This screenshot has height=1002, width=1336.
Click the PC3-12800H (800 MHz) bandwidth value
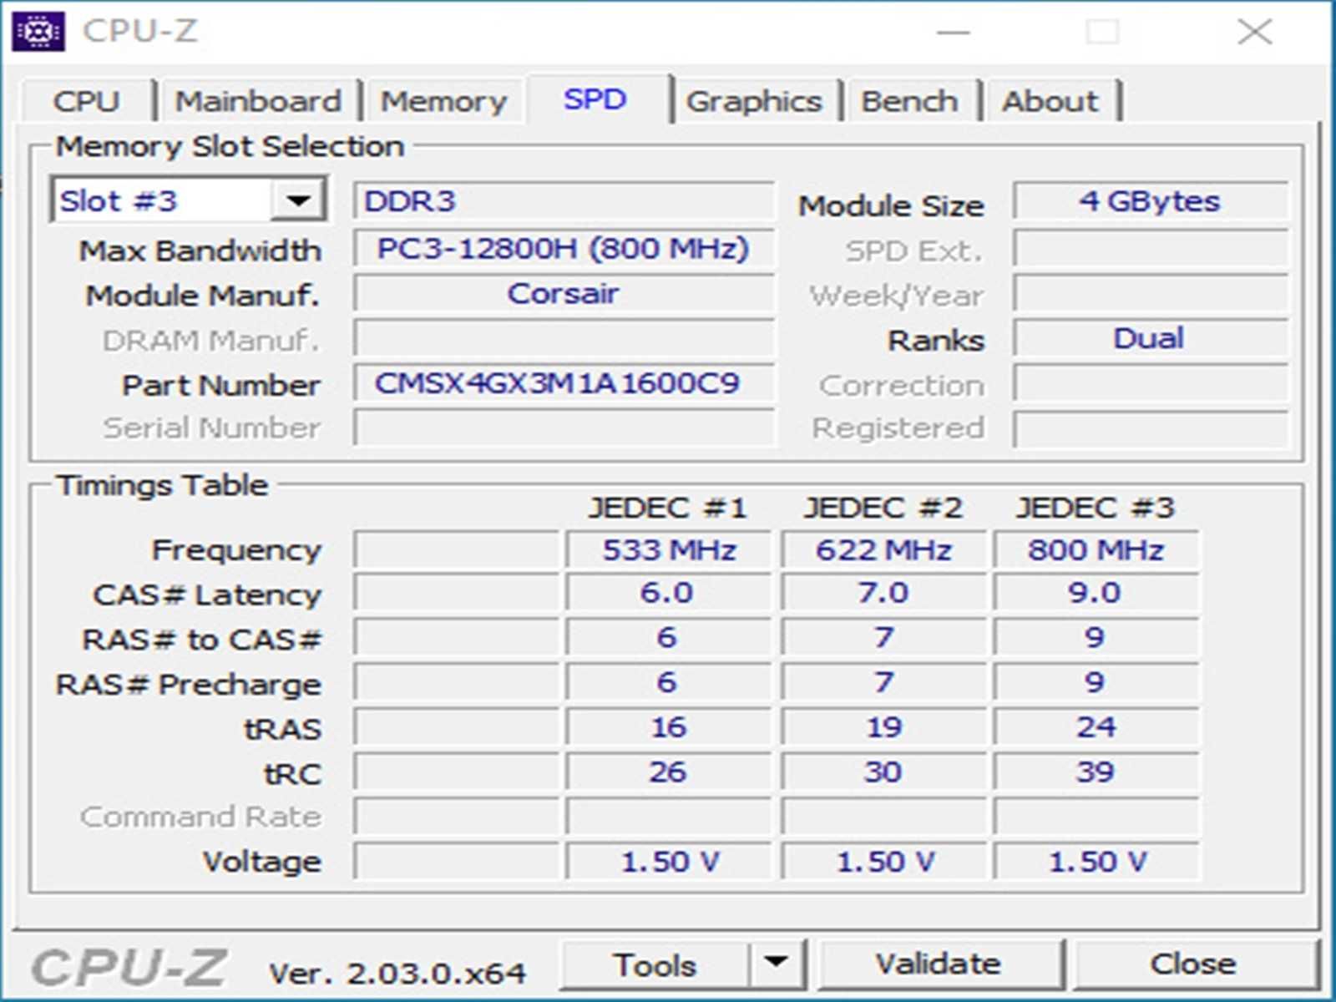point(564,248)
